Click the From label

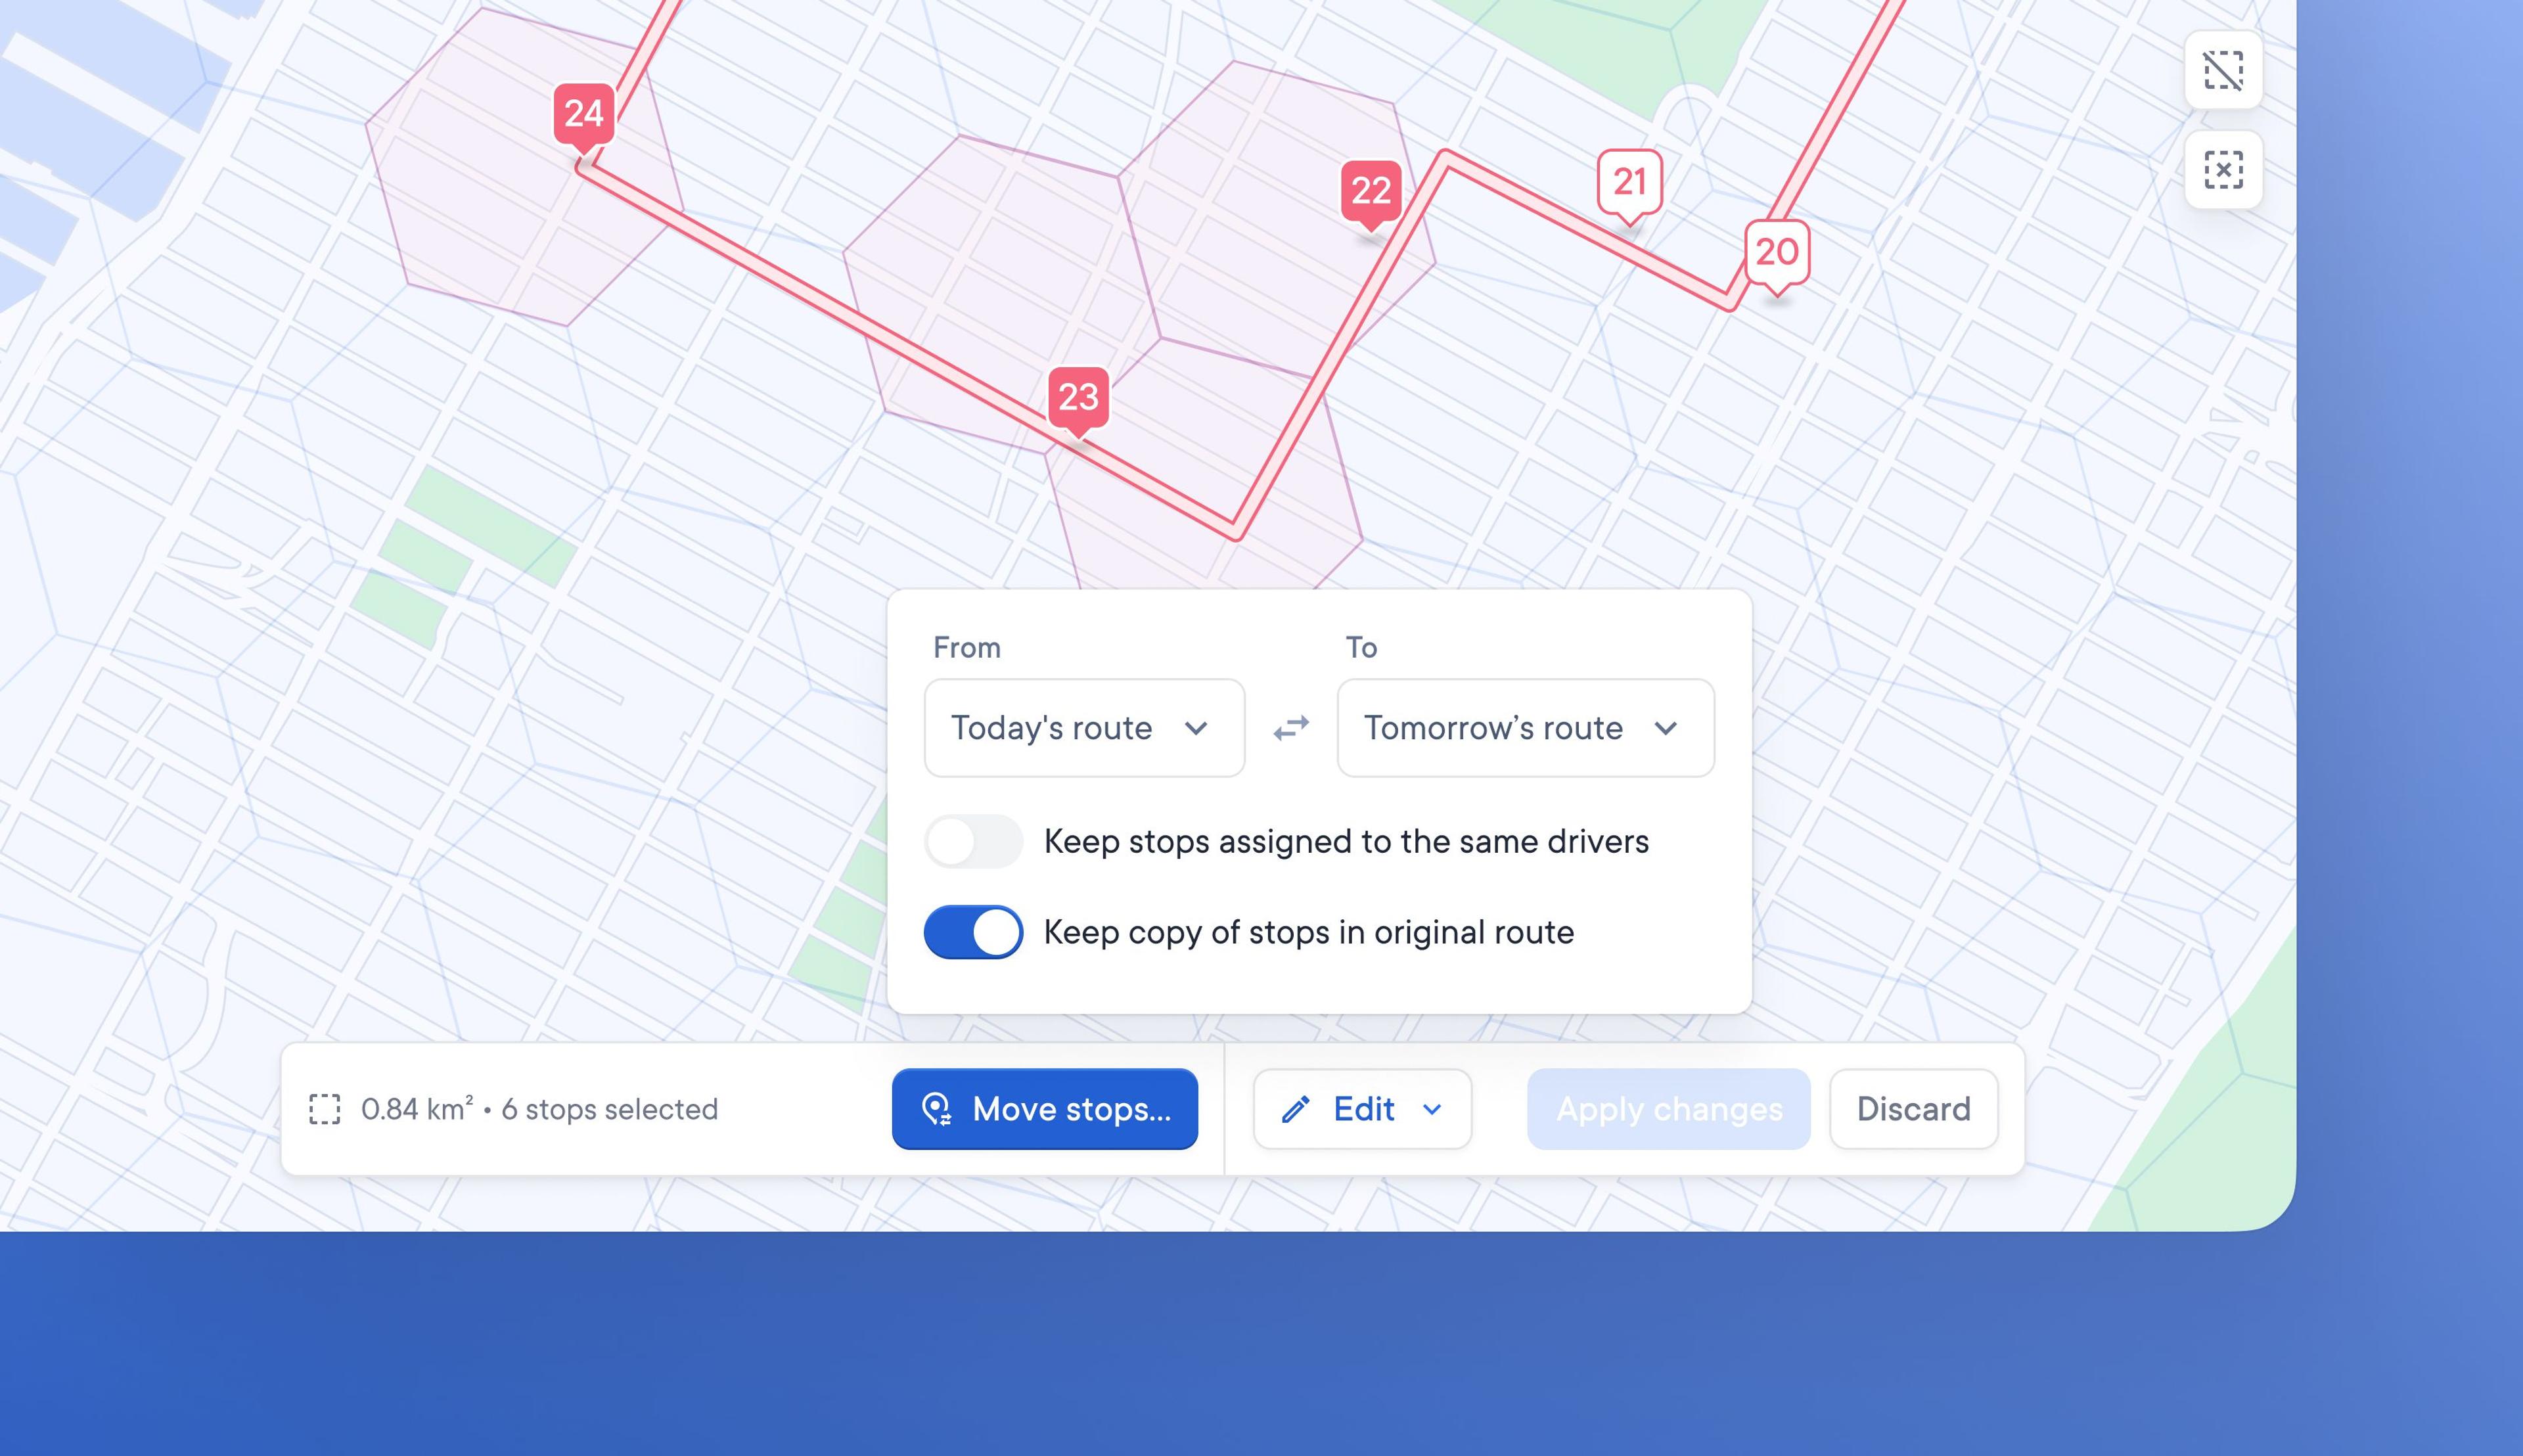pyautogui.click(x=966, y=648)
